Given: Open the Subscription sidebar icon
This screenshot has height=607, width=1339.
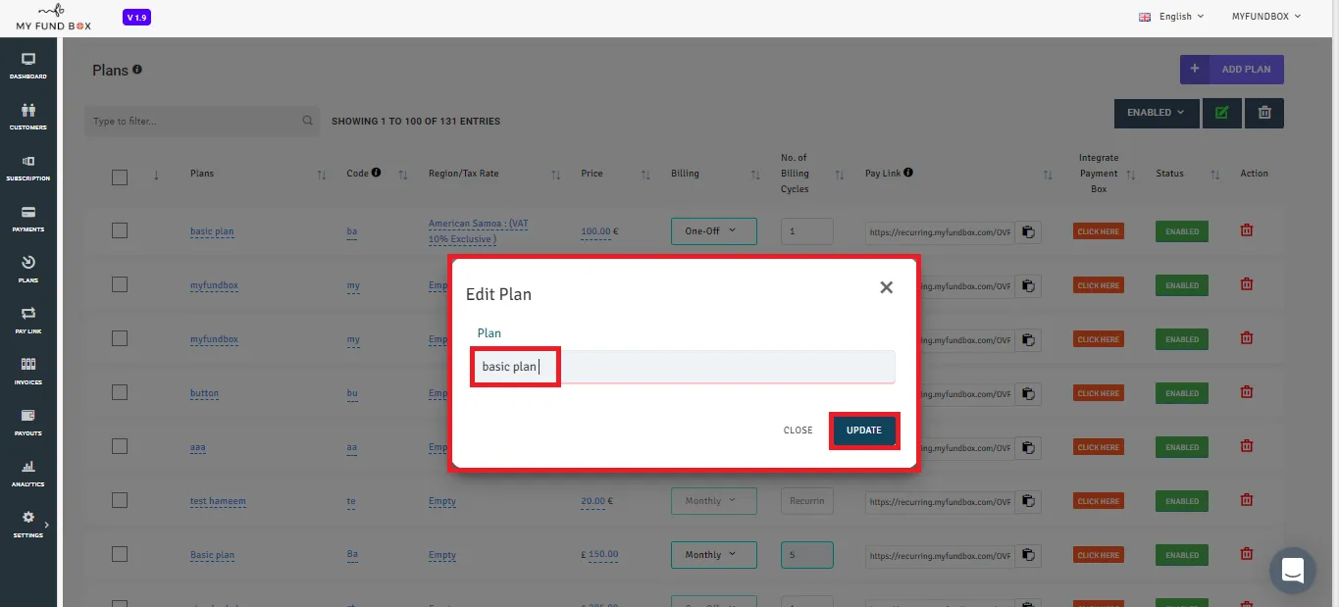Looking at the screenshot, I should [x=28, y=168].
